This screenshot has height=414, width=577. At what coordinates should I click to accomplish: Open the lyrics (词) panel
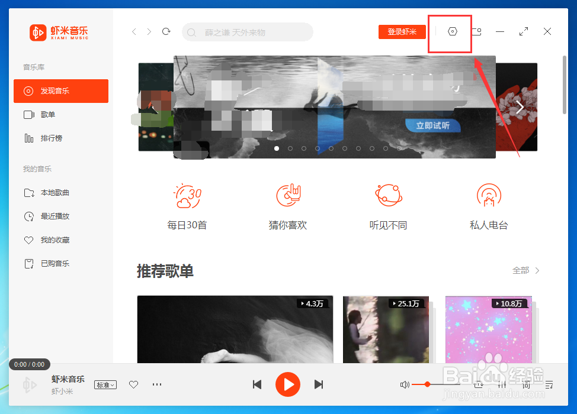(x=527, y=384)
